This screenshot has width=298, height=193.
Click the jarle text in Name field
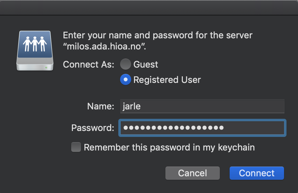[x=132, y=106]
